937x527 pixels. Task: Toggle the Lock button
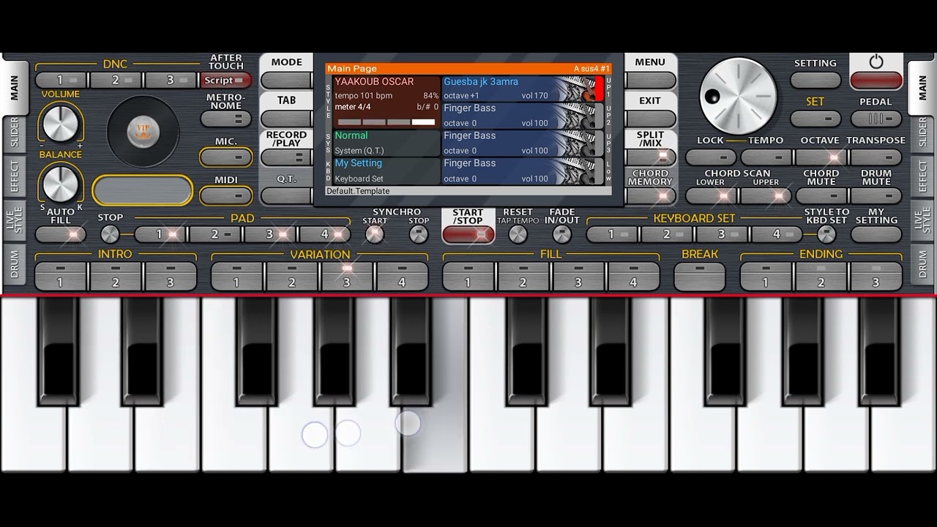click(x=711, y=157)
